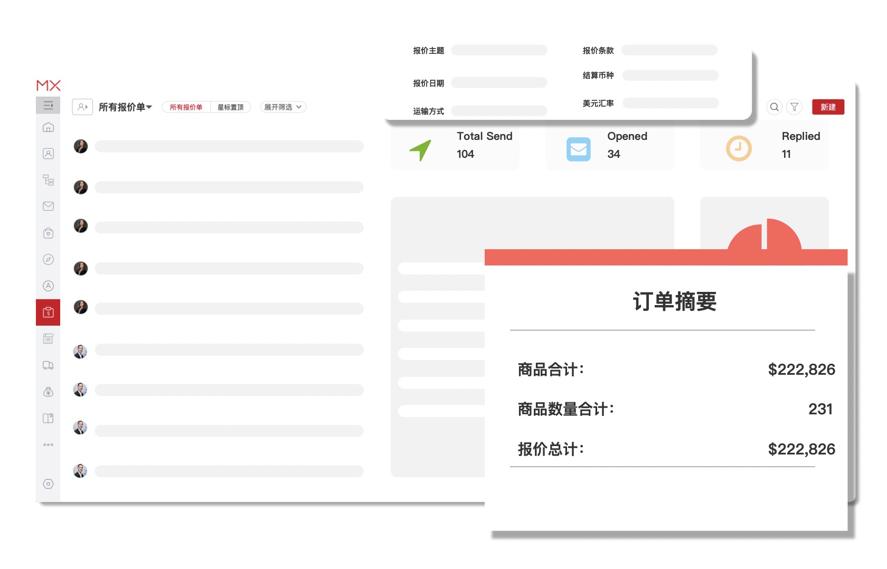The image size is (887, 569).
Task: Select the compass discover icon
Action: (x=48, y=259)
